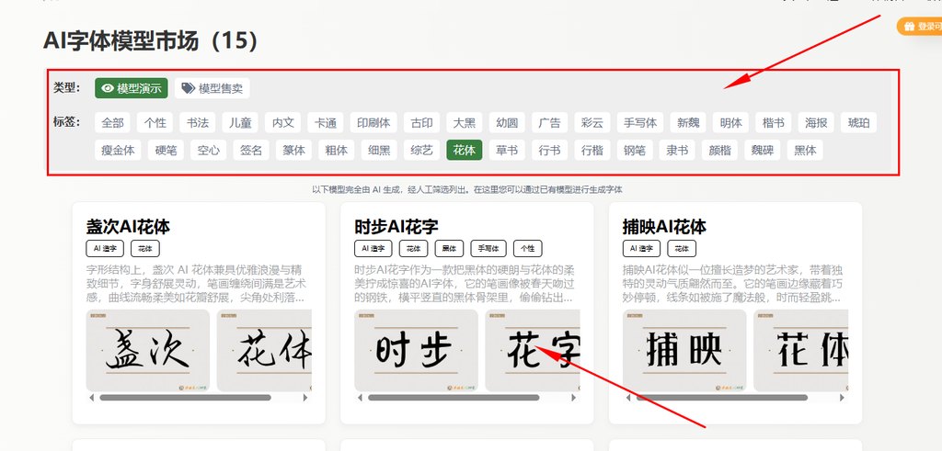The height and width of the screenshot is (451, 942).
Task: Filter by the 书法 tag
Action: tap(197, 122)
